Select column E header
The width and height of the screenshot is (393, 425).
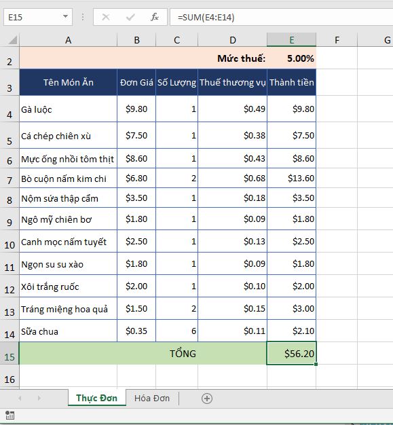coord(292,40)
